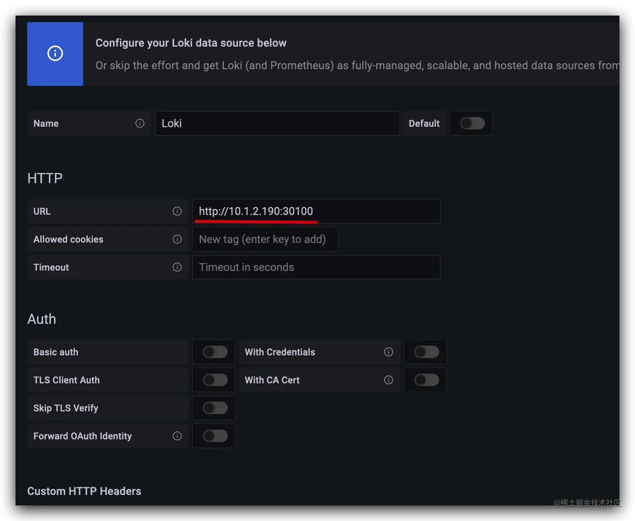This screenshot has height=521, width=635.
Task: Enable the Basic auth switch
Action: (x=215, y=352)
